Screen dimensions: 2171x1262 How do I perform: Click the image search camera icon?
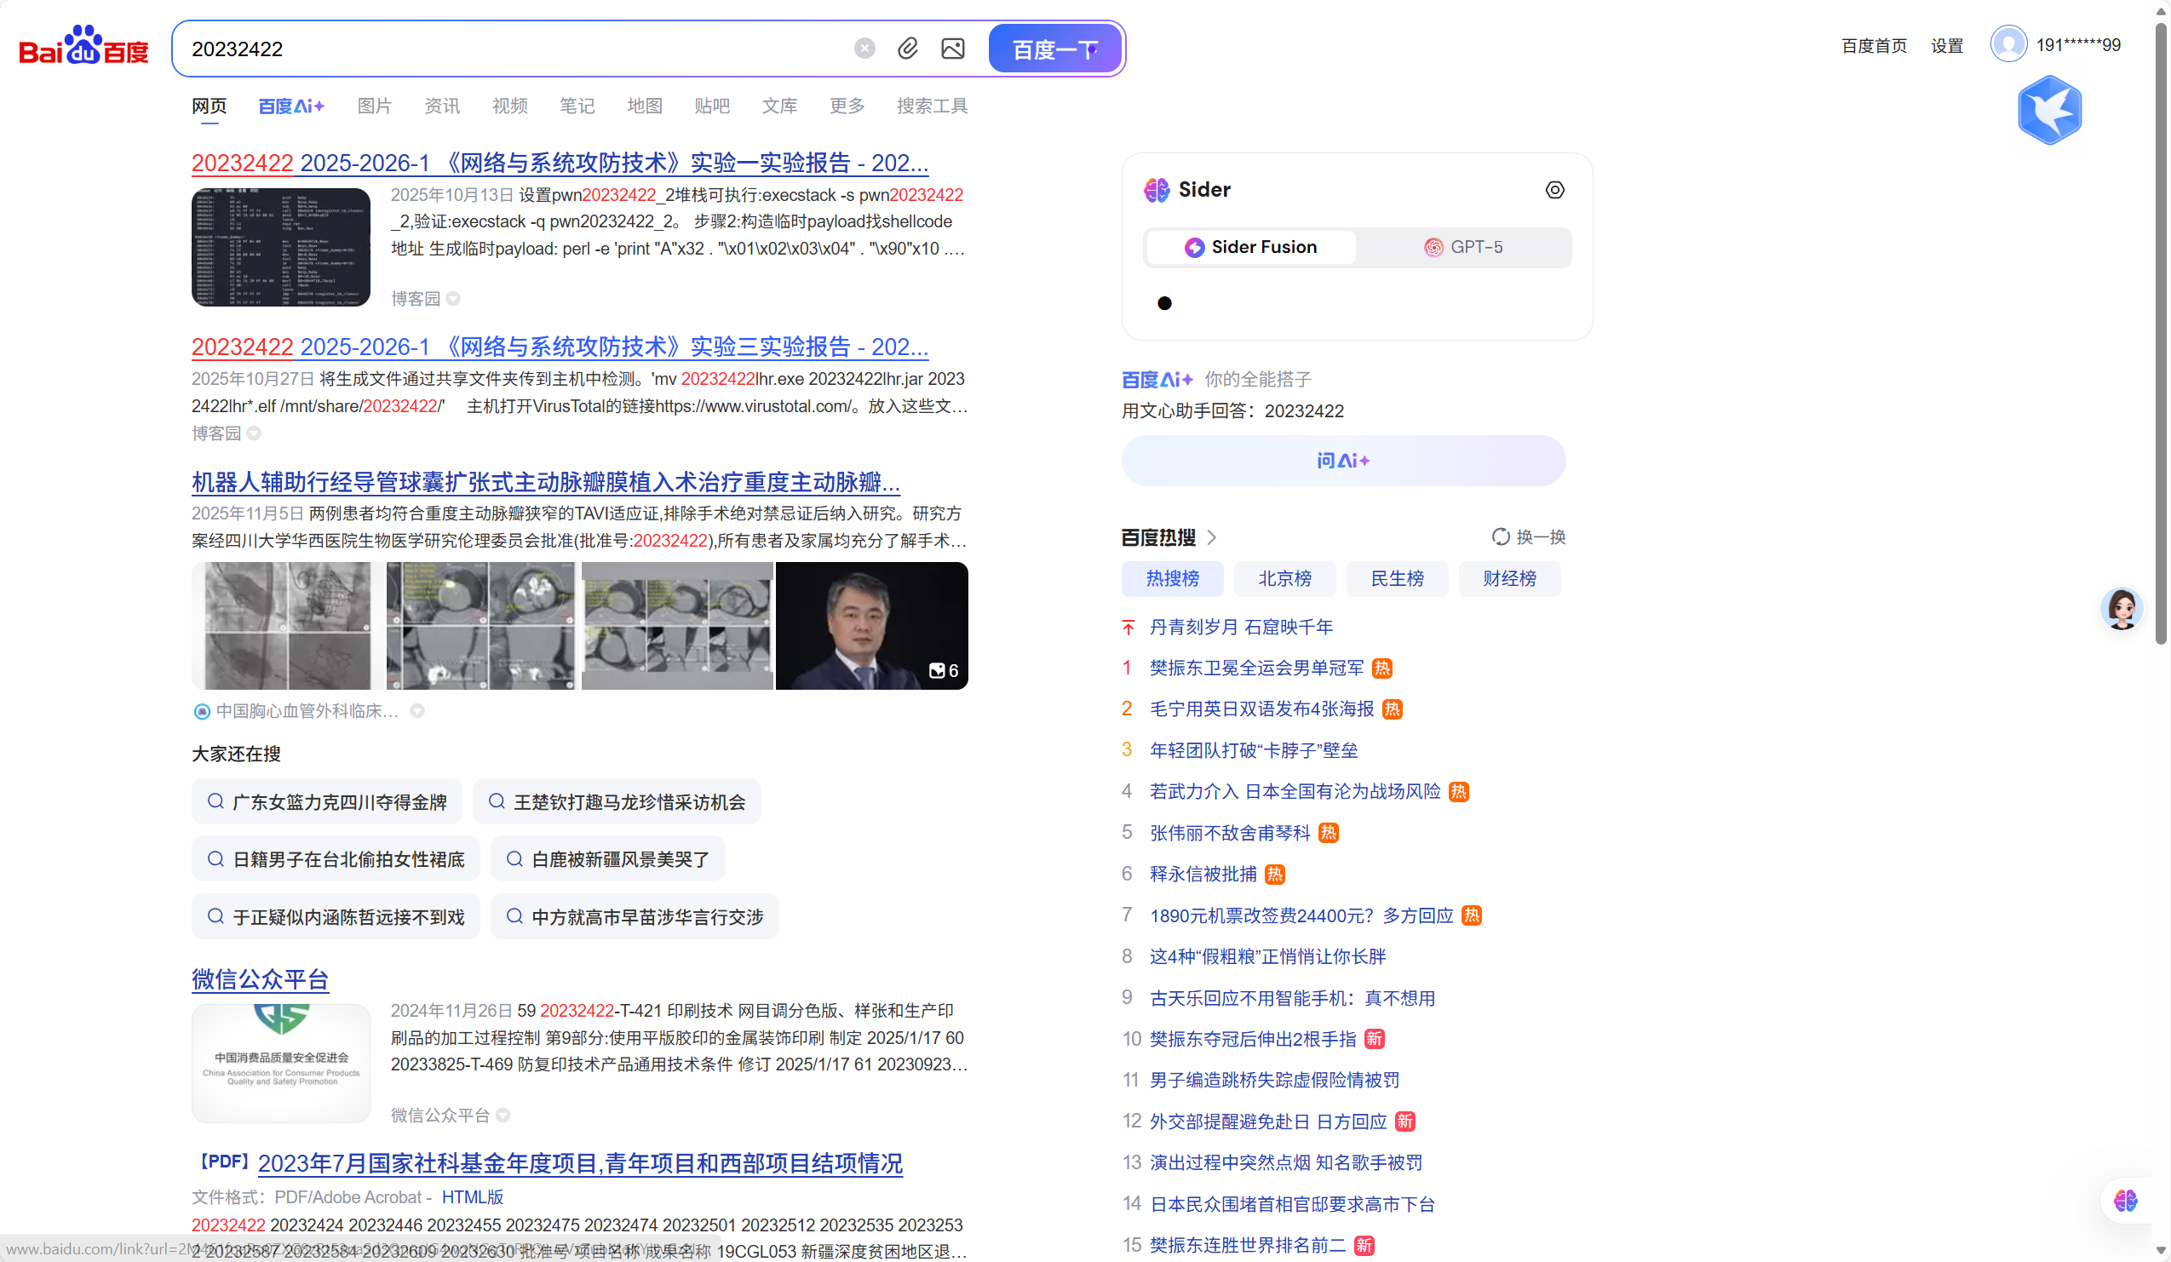click(952, 49)
